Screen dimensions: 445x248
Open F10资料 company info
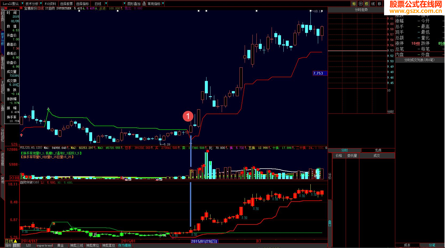point(50,4)
